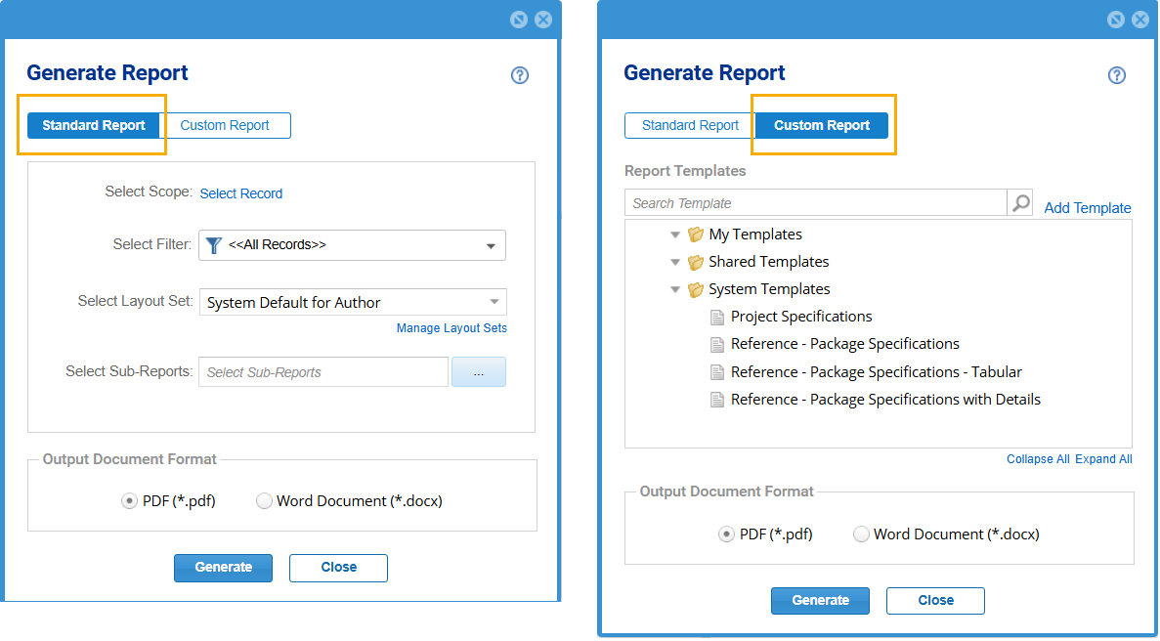Screen dimensions: 1160x641
Task: Switch to Standard Report tab above Report Templates
Action: [690, 125]
